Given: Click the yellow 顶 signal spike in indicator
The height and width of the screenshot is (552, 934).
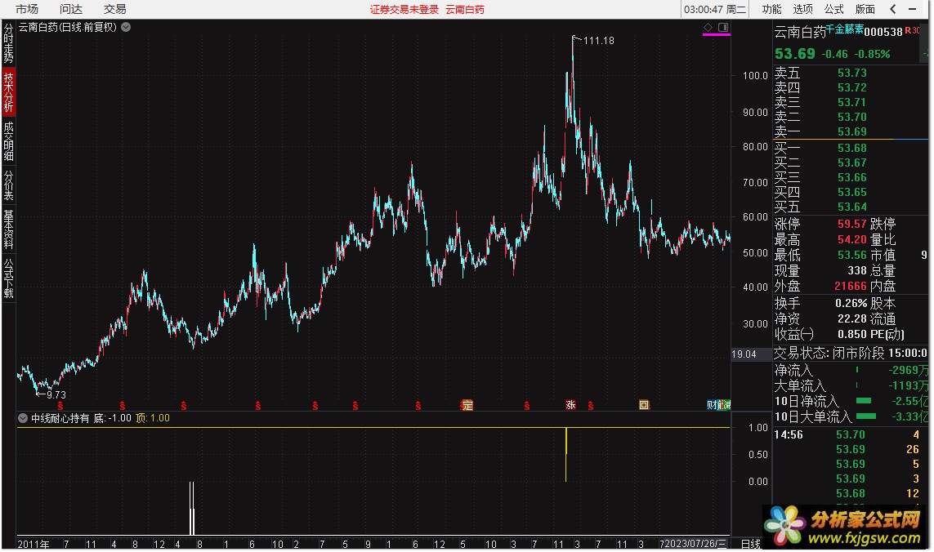Looking at the screenshot, I should coord(566,454).
